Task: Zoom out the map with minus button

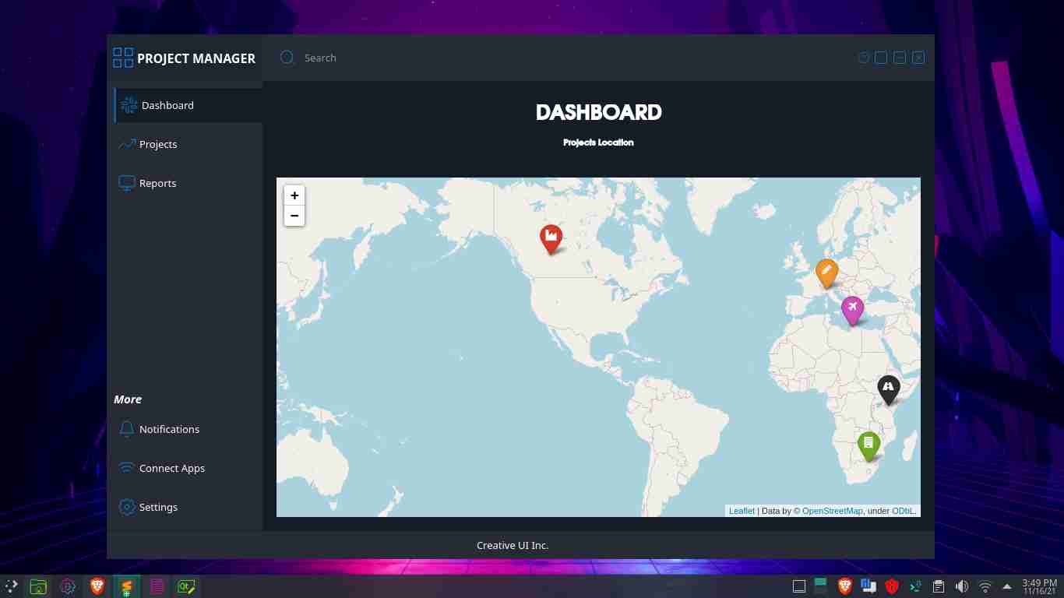Action: [294, 216]
